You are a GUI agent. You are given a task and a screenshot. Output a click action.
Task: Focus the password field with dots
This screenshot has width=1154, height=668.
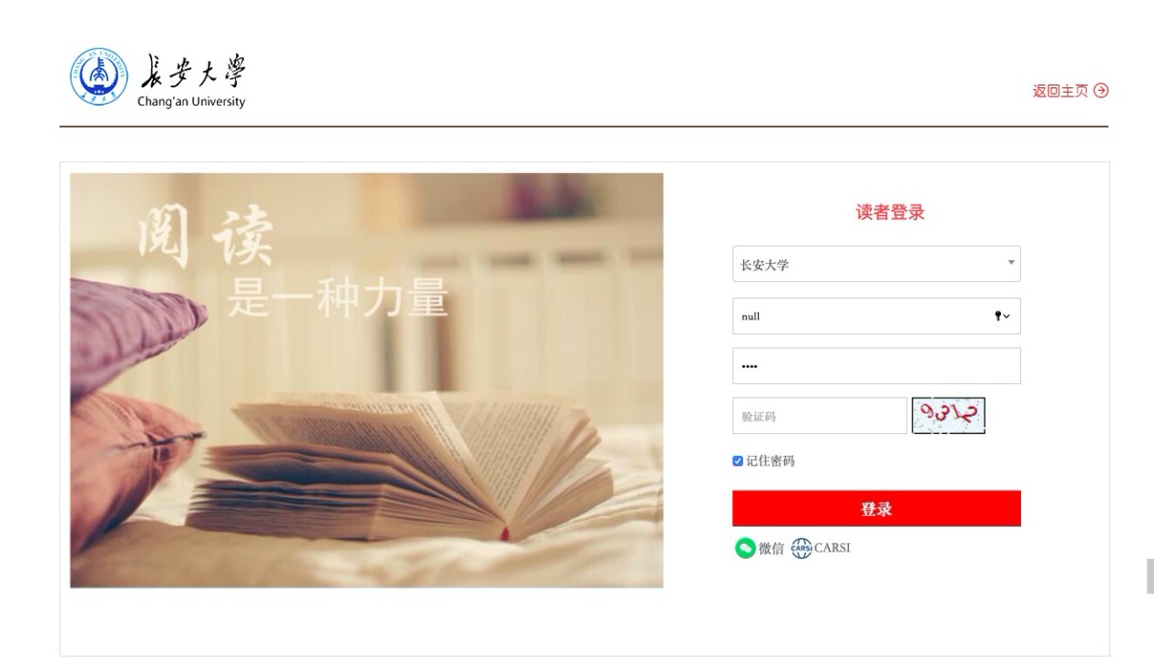(x=876, y=366)
